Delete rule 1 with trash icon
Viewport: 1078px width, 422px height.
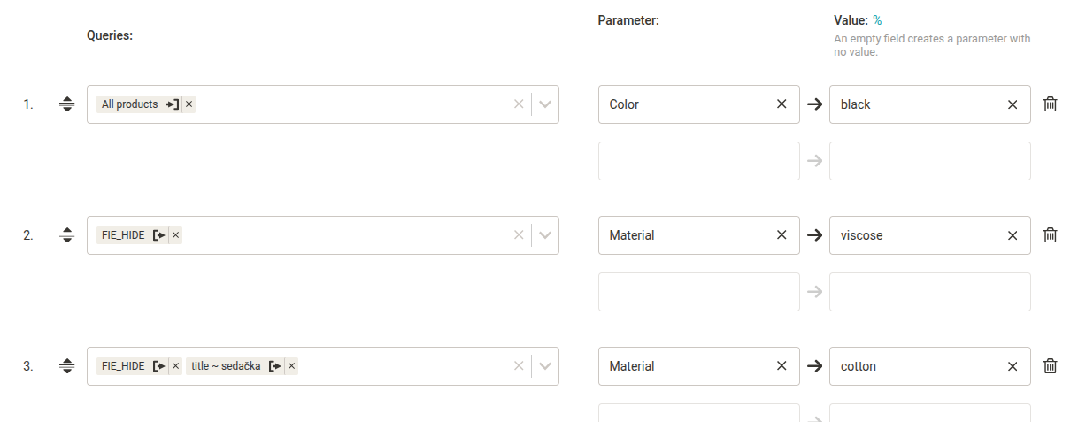[1051, 104]
